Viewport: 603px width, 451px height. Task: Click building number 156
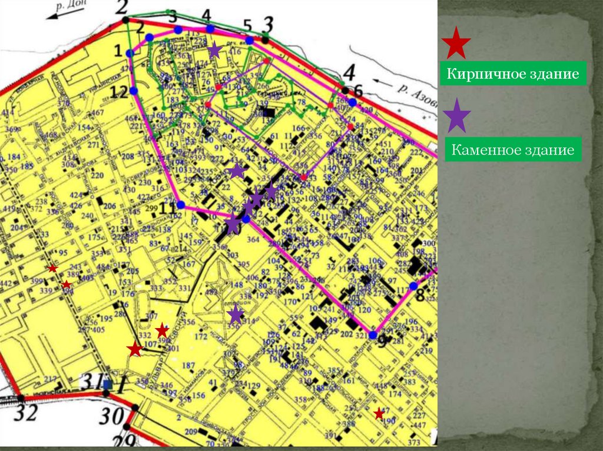pos(198,395)
